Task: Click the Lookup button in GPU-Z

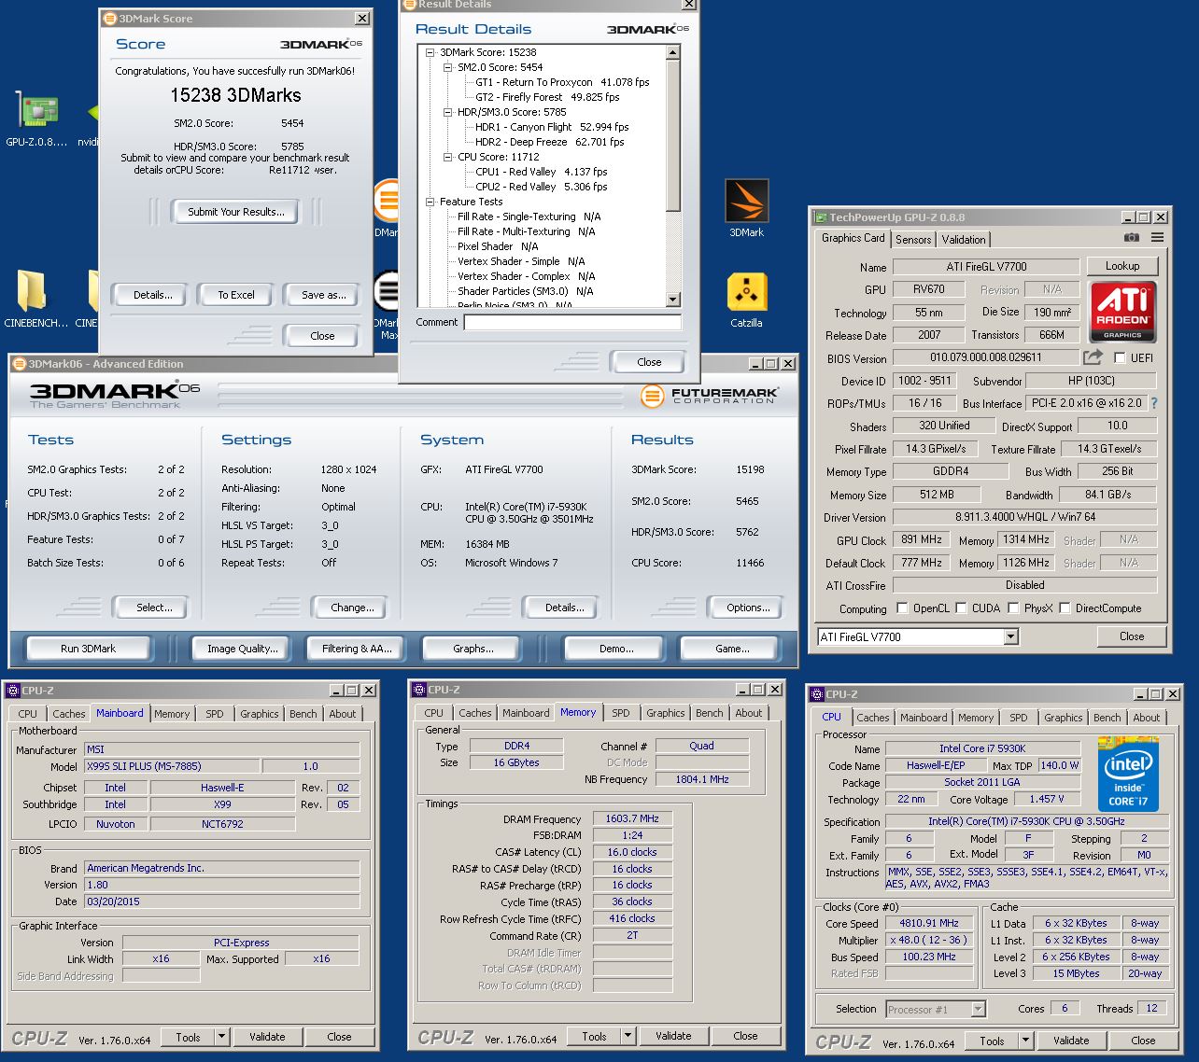Action: (1122, 266)
